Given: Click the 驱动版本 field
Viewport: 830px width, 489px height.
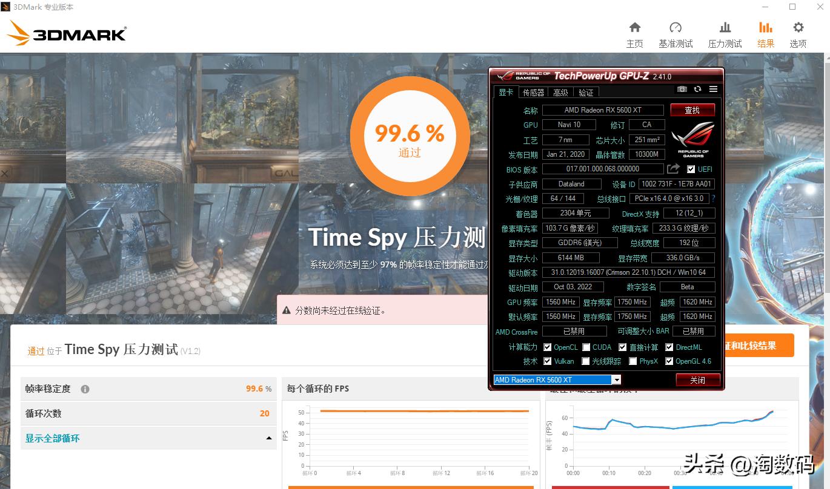Looking at the screenshot, I should click(x=629, y=272).
